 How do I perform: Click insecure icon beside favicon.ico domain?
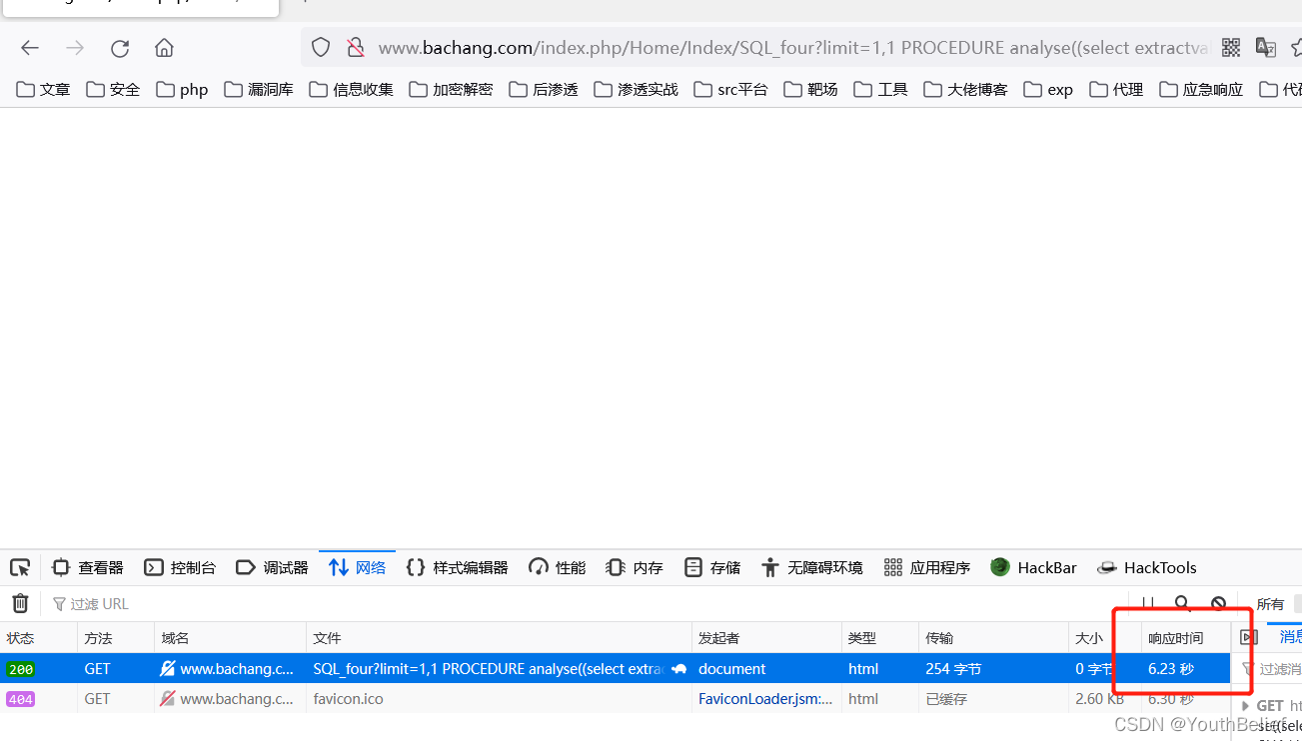168,699
